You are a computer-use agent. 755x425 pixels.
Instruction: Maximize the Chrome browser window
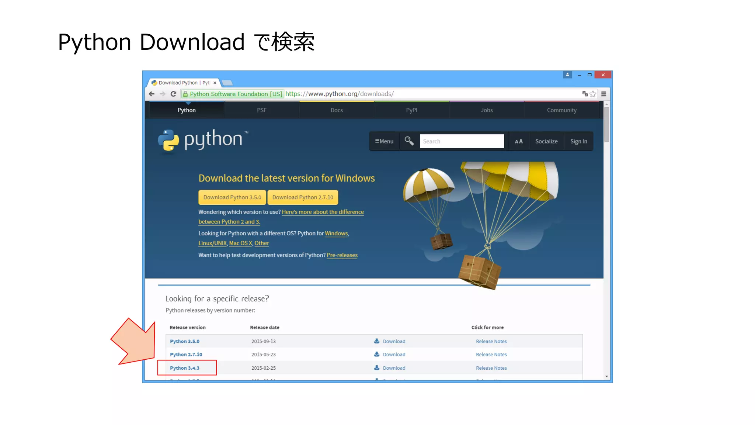[589, 75]
